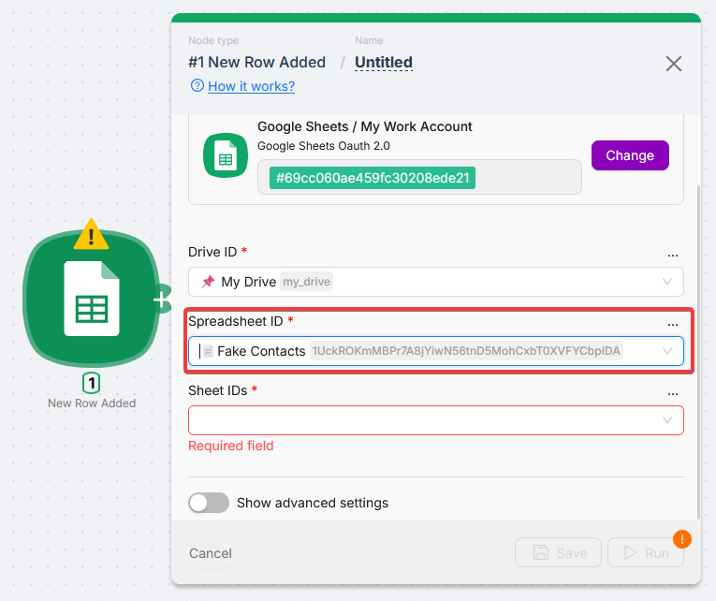The height and width of the screenshot is (601, 716).
Task: Click the Save button
Action: [x=558, y=553]
